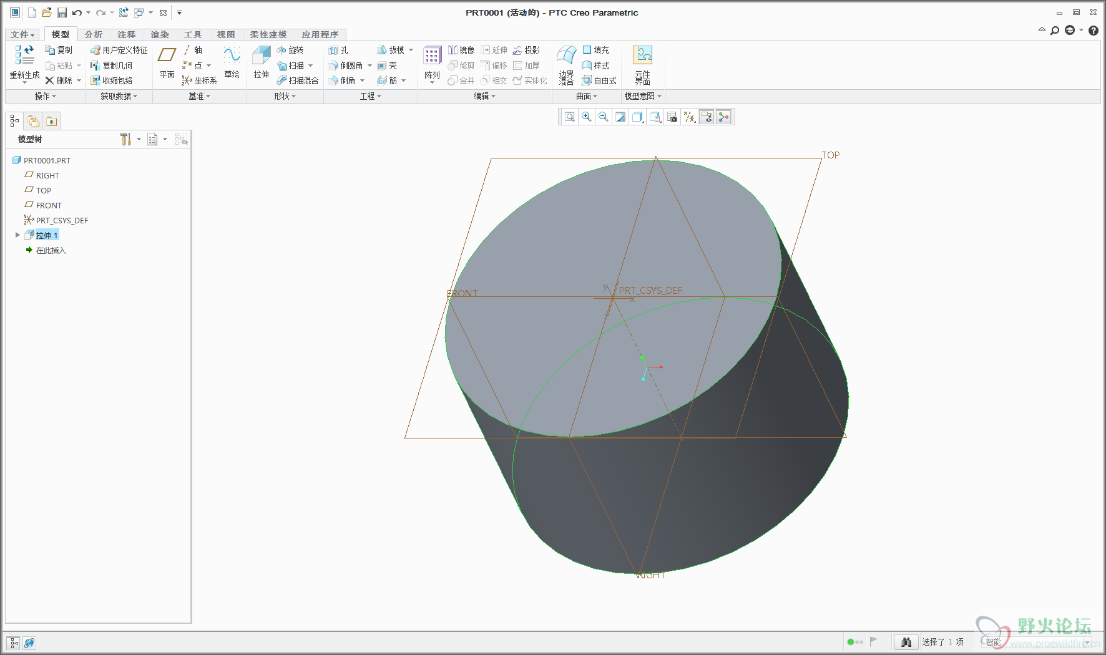The image size is (1106, 655).
Task: Open the Paste (粘贴) dropdown arrow
Action: pyautogui.click(x=79, y=65)
